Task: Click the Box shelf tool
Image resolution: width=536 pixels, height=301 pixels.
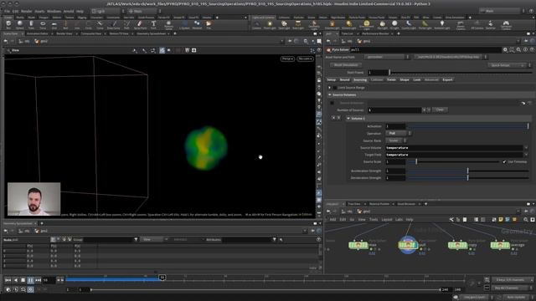Action: [x=8, y=24]
